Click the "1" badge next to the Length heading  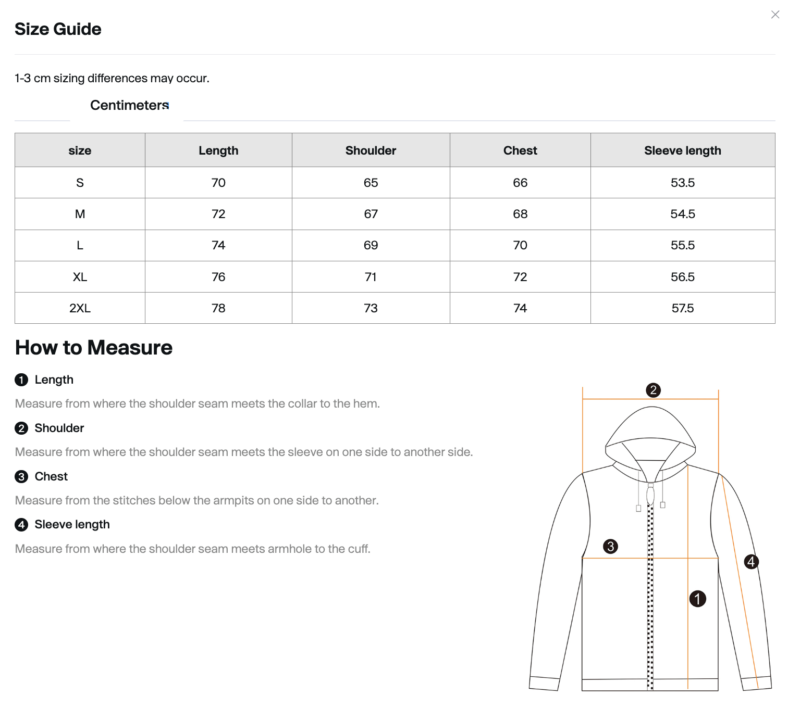point(21,380)
